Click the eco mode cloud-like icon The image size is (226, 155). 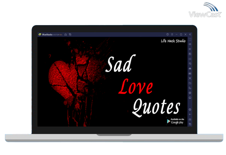(x=190, y=69)
